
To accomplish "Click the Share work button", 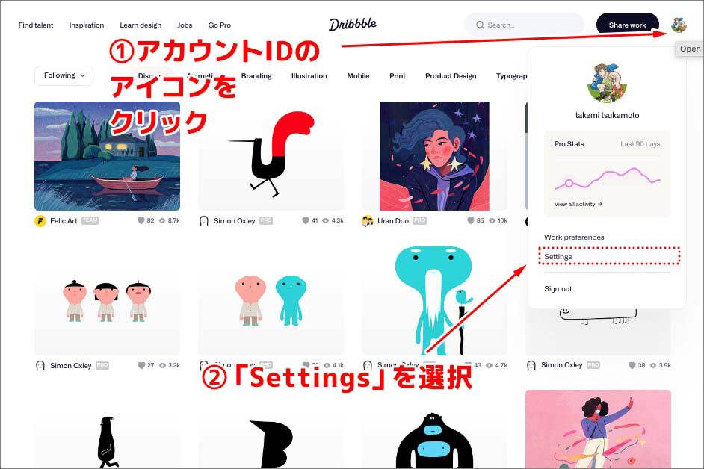I will (x=627, y=25).
